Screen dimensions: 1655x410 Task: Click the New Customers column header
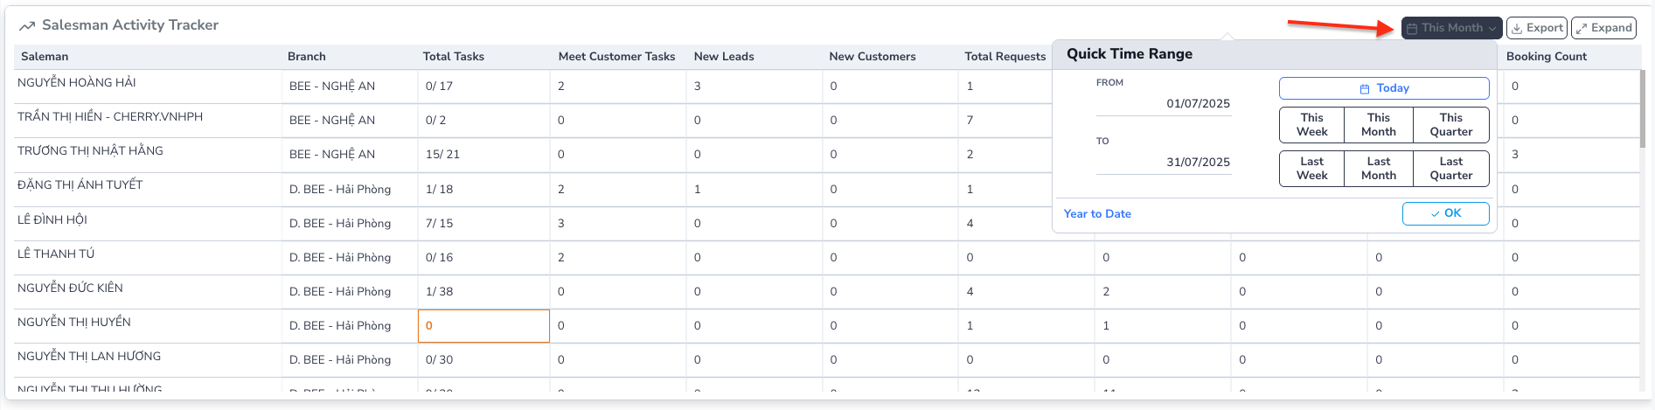873,57
